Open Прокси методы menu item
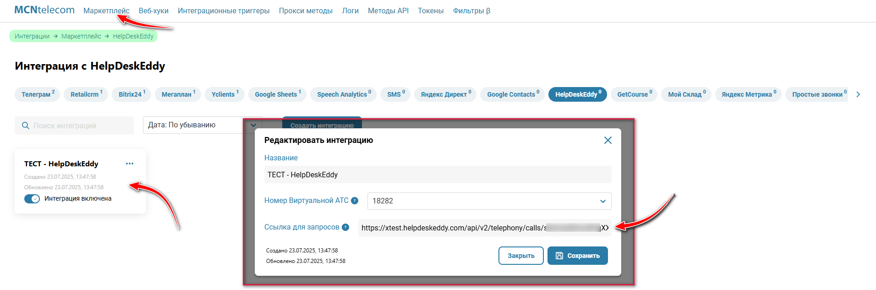 306,11
